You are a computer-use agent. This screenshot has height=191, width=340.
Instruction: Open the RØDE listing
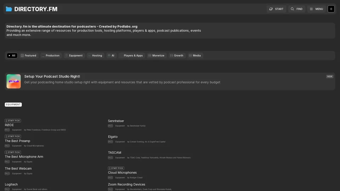[x=9, y=125]
